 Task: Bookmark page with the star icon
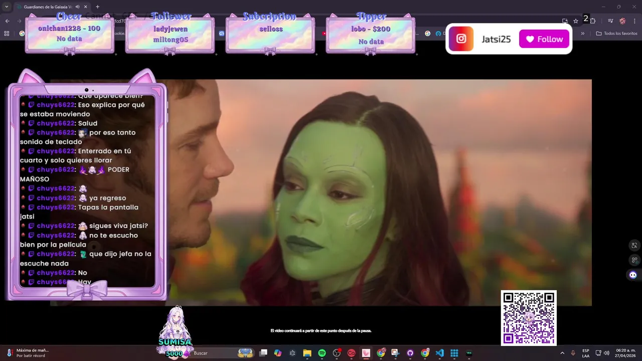[x=576, y=21]
